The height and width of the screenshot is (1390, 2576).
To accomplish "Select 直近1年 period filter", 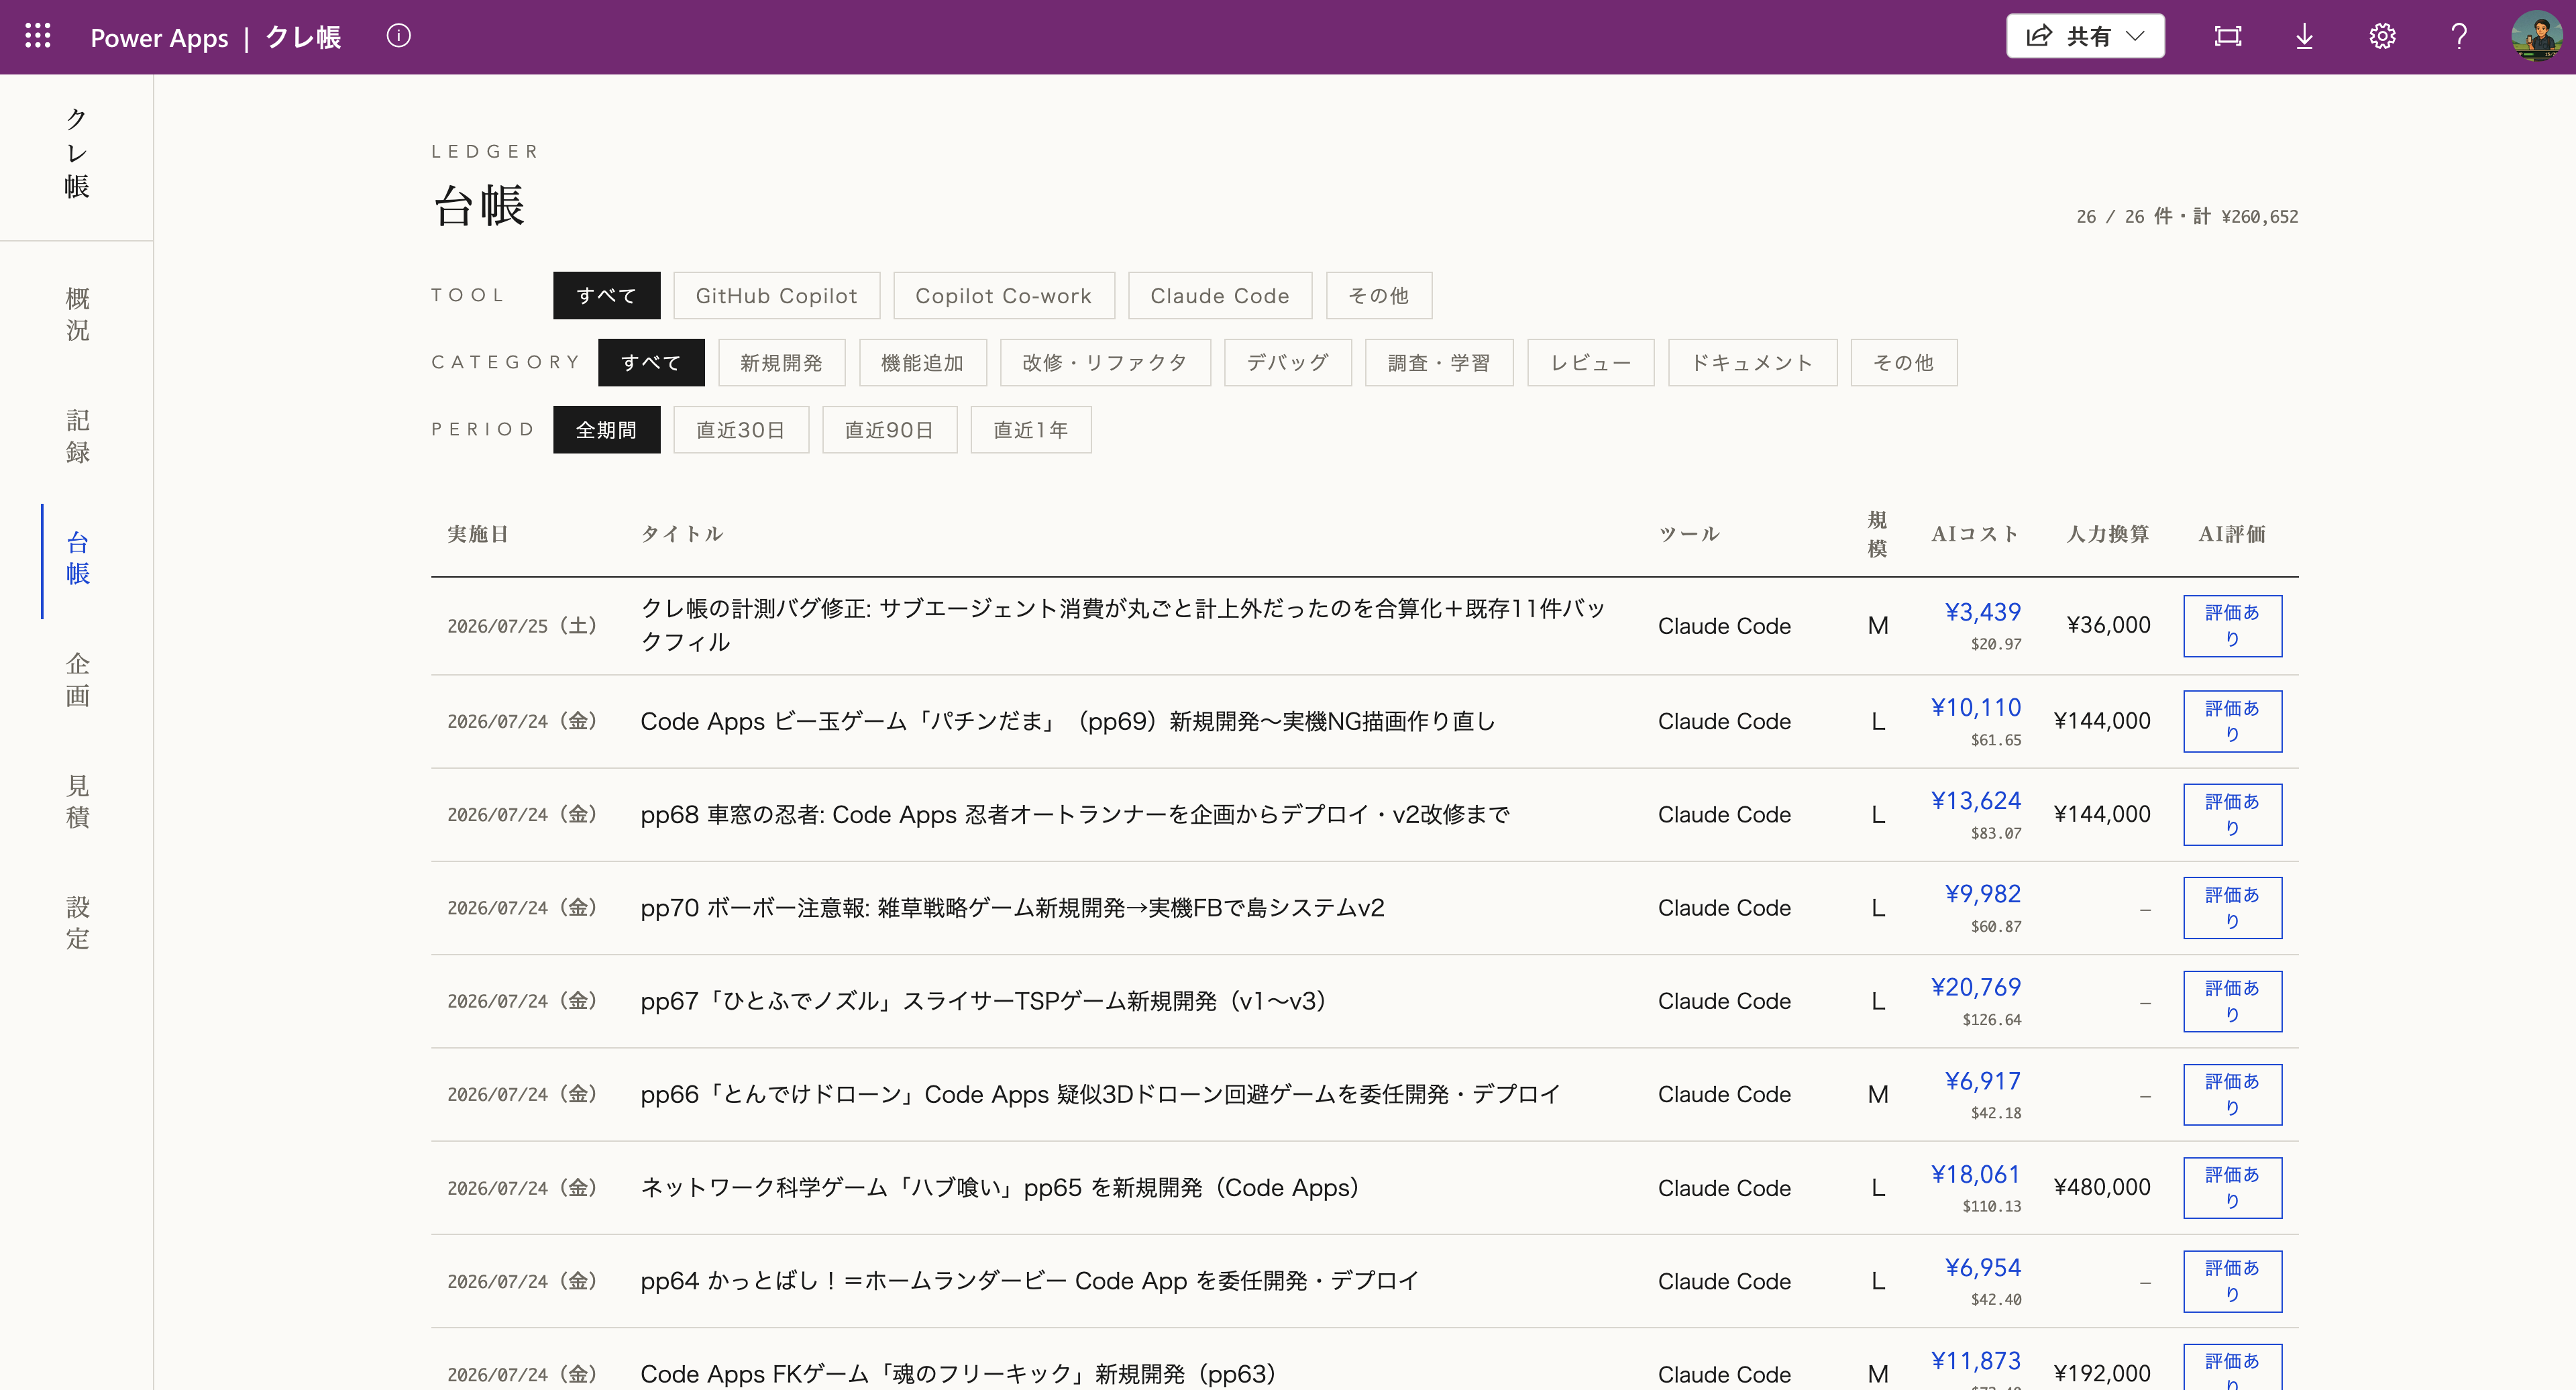I will (1030, 430).
